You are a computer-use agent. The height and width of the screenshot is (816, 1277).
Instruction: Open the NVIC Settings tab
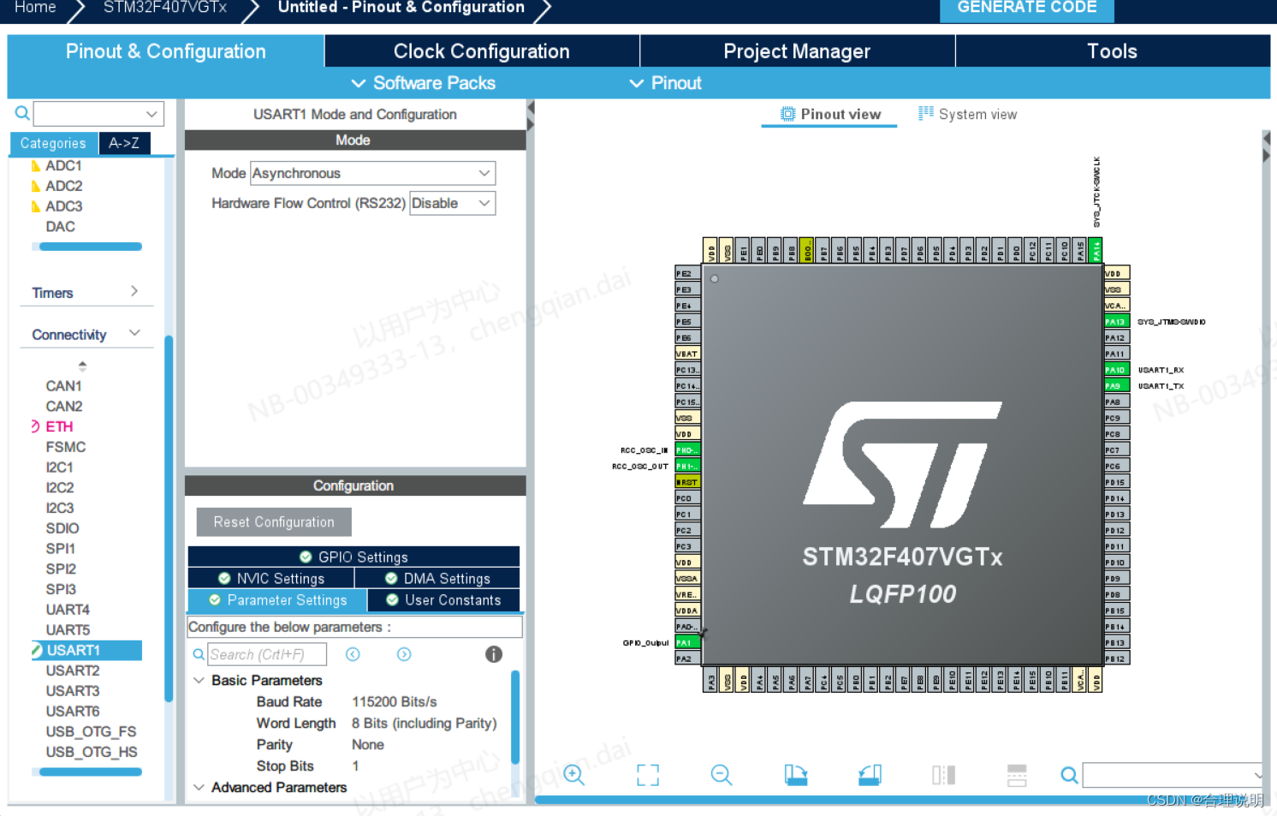tap(271, 579)
